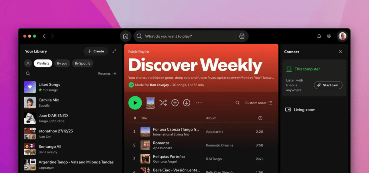Viewport: 369px width, 173px height.
Task: Sort by the Title column header
Action: click(x=143, y=118)
